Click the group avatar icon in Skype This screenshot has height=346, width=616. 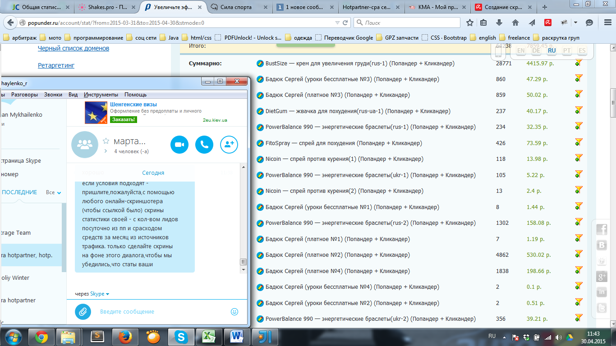[x=85, y=145]
